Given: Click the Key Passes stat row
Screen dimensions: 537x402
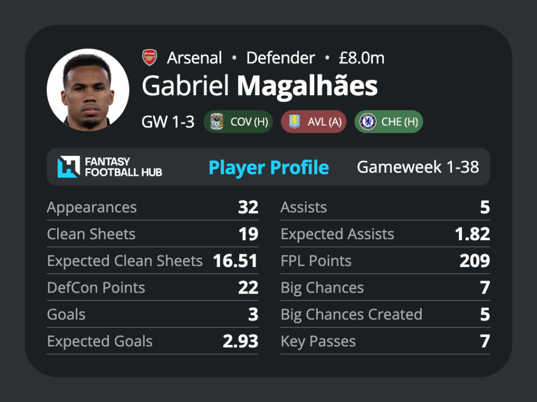Looking at the screenshot, I should coord(385,341).
